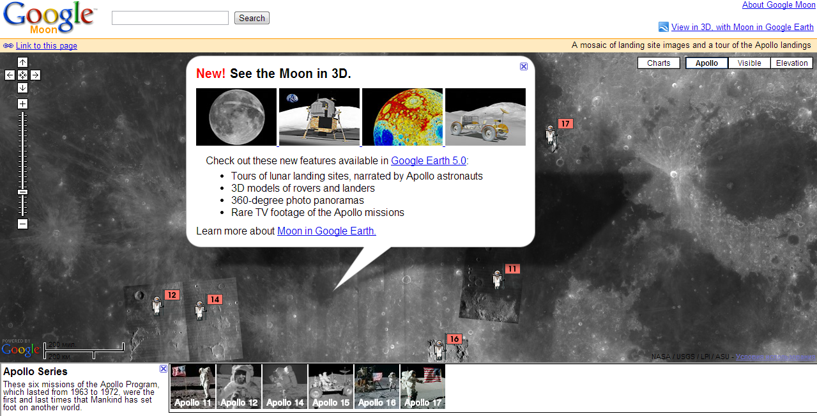Open View in 3D with Moon in Google Earth
This screenshot has width=817, height=416.
(x=742, y=27)
